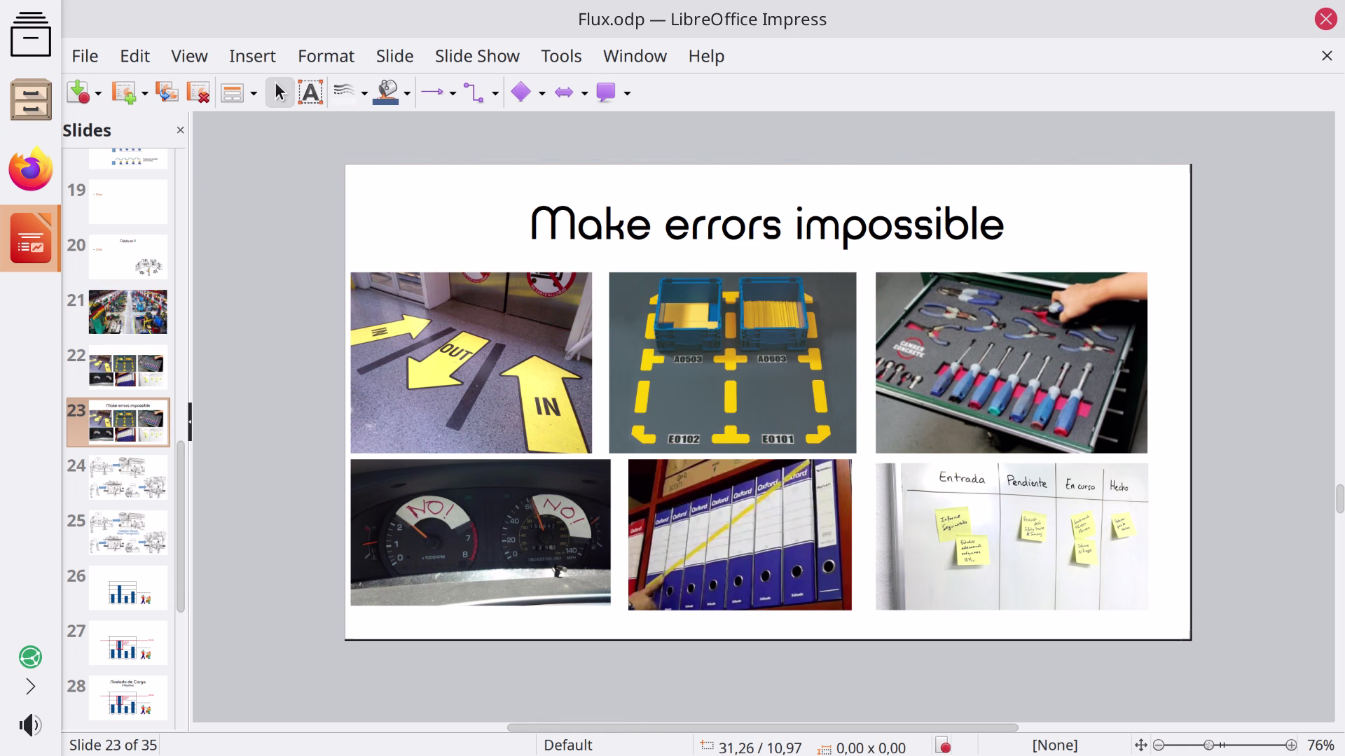Image resolution: width=1345 pixels, height=756 pixels.
Task: Click the zoom in plus button
Action: 1291,745
